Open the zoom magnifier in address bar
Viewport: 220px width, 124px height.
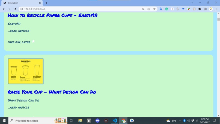click(x=143, y=9)
